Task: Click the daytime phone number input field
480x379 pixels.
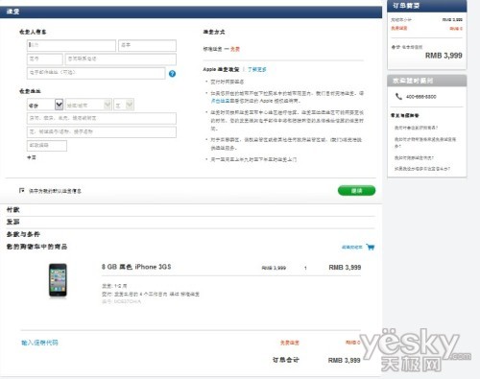Action: (121, 59)
